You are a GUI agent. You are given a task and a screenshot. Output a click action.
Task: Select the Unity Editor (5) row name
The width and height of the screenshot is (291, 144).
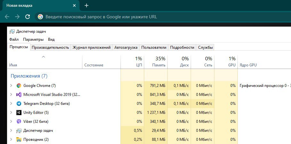click(x=36, y=113)
